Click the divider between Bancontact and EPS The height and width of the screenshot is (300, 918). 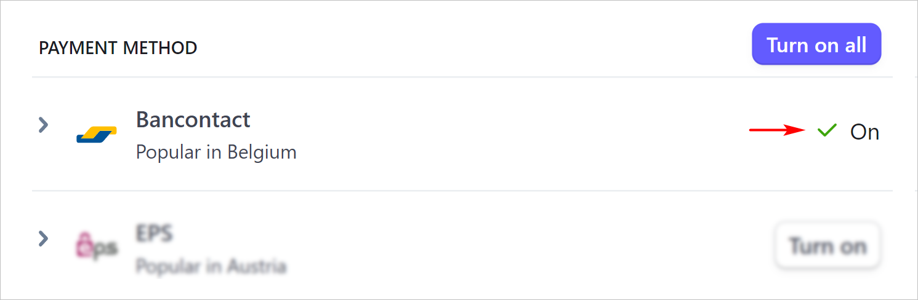pos(462,191)
